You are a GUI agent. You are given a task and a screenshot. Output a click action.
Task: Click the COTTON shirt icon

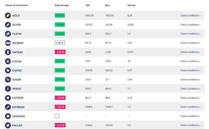tap(8, 98)
